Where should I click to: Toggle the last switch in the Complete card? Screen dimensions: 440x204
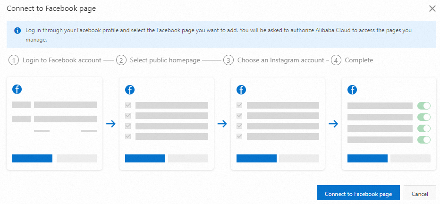[x=424, y=140]
